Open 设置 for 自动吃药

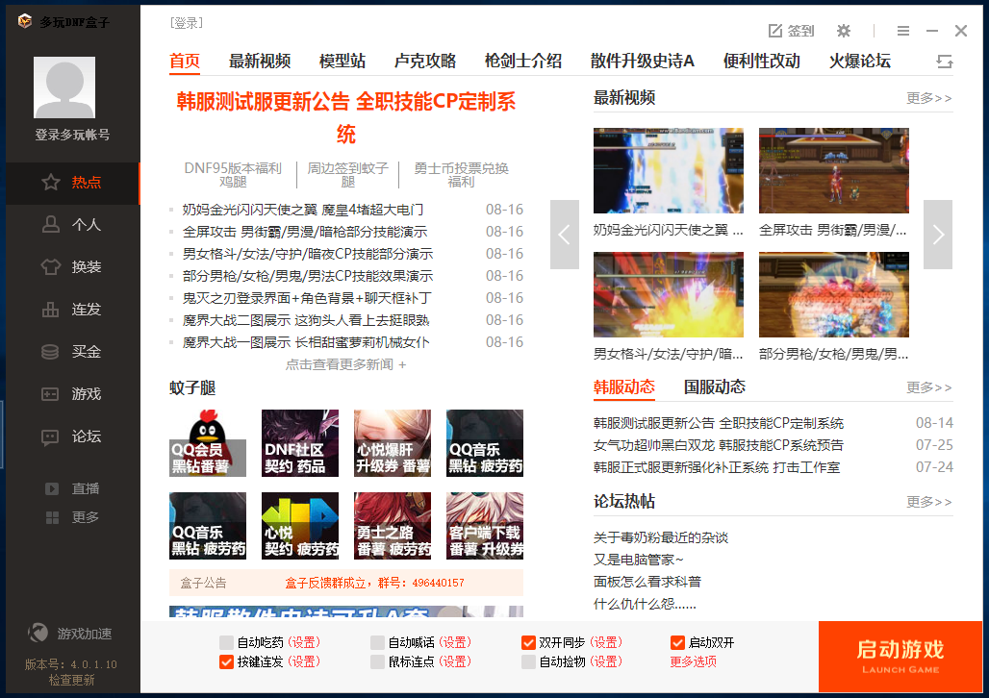pyautogui.click(x=304, y=642)
